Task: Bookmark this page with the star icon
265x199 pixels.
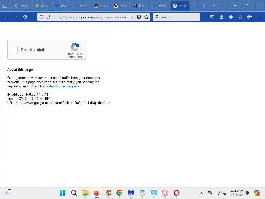Action: 146,17
